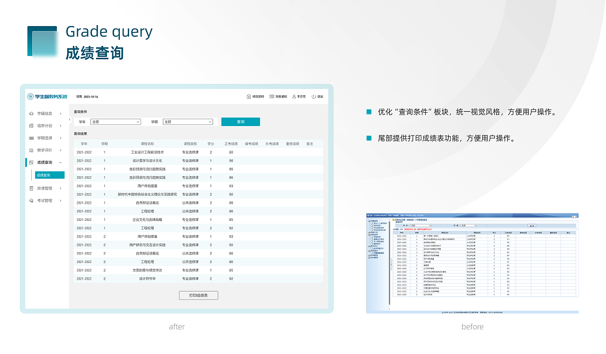
Task: Click the 退出 logout text
Action: [320, 97]
